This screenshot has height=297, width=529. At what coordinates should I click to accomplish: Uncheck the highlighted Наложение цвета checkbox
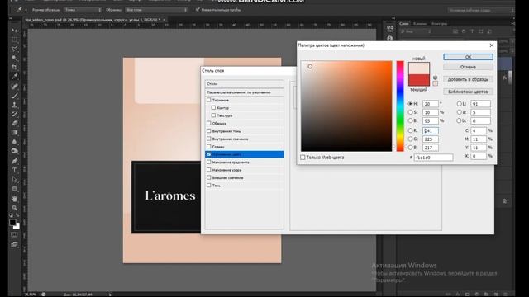coord(209,154)
